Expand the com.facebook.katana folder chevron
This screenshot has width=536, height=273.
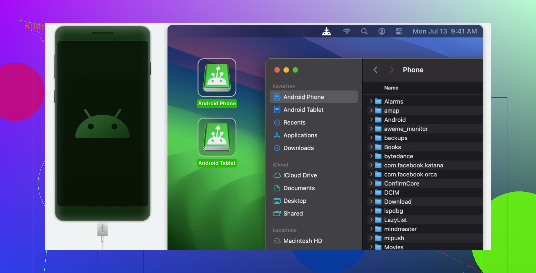click(x=371, y=165)
